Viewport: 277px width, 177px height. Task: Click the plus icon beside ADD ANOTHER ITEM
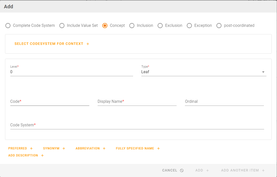263,170
